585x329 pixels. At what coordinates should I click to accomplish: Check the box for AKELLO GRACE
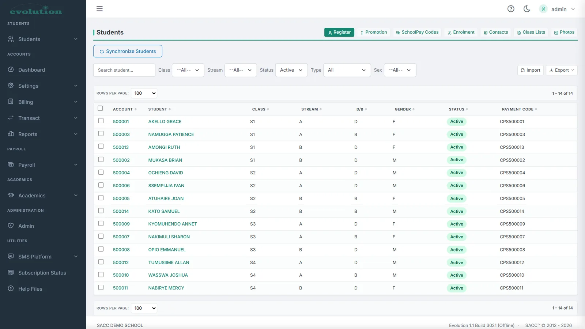tap(101, 121)
